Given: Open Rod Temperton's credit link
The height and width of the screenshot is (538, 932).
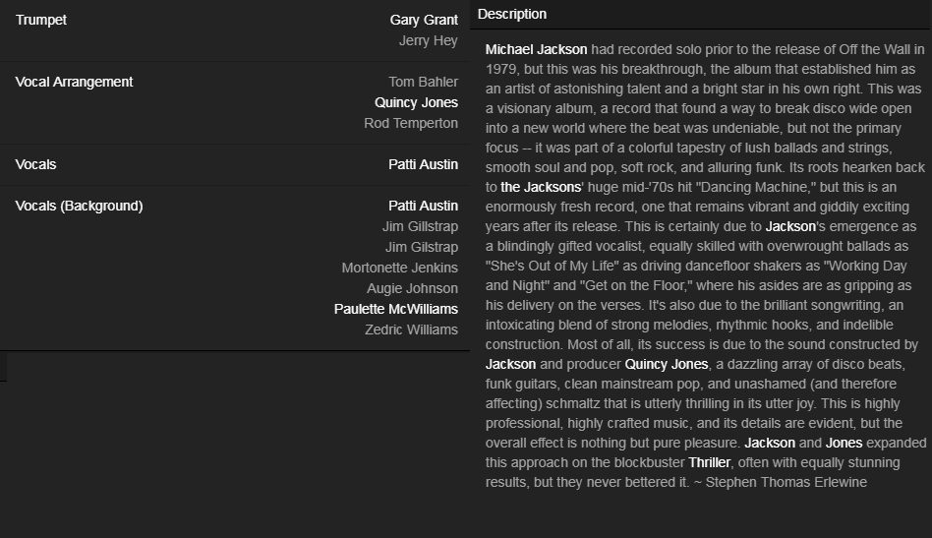Looking at the screenshot, I should tap(411, 123).
